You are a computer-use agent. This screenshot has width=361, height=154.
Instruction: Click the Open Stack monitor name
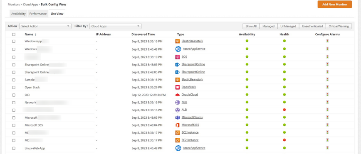(x=32, y=87)
